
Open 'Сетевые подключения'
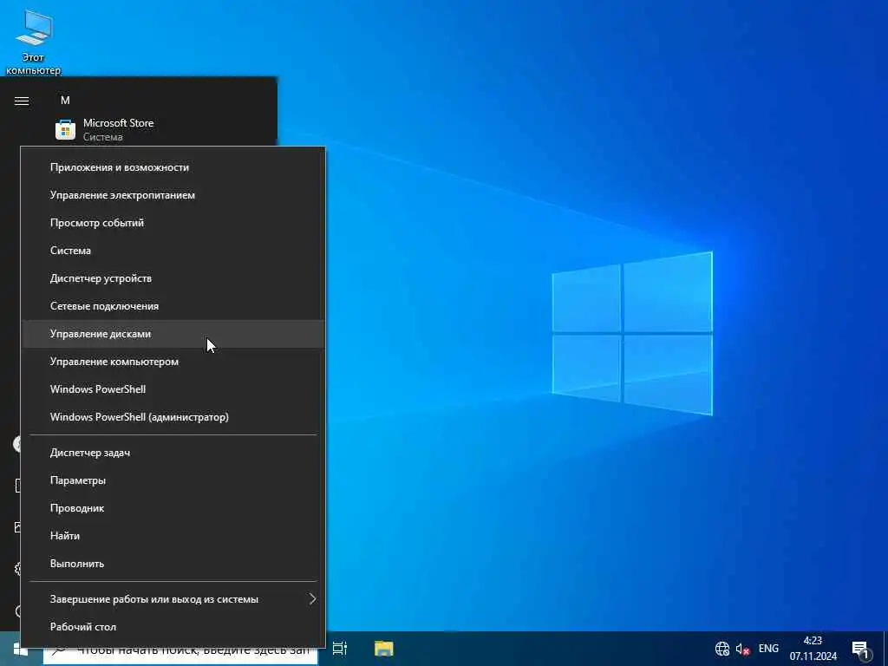tap(173, 306)
